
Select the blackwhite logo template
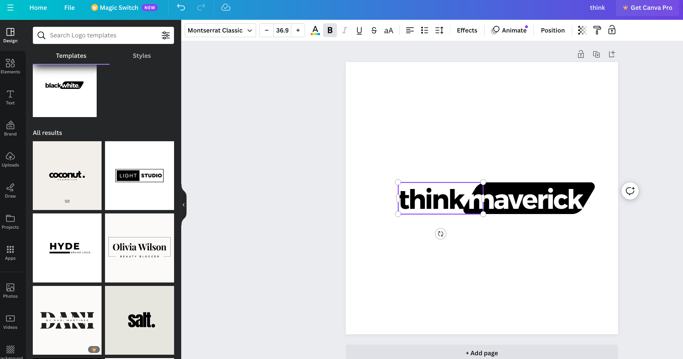pos(65,91)
